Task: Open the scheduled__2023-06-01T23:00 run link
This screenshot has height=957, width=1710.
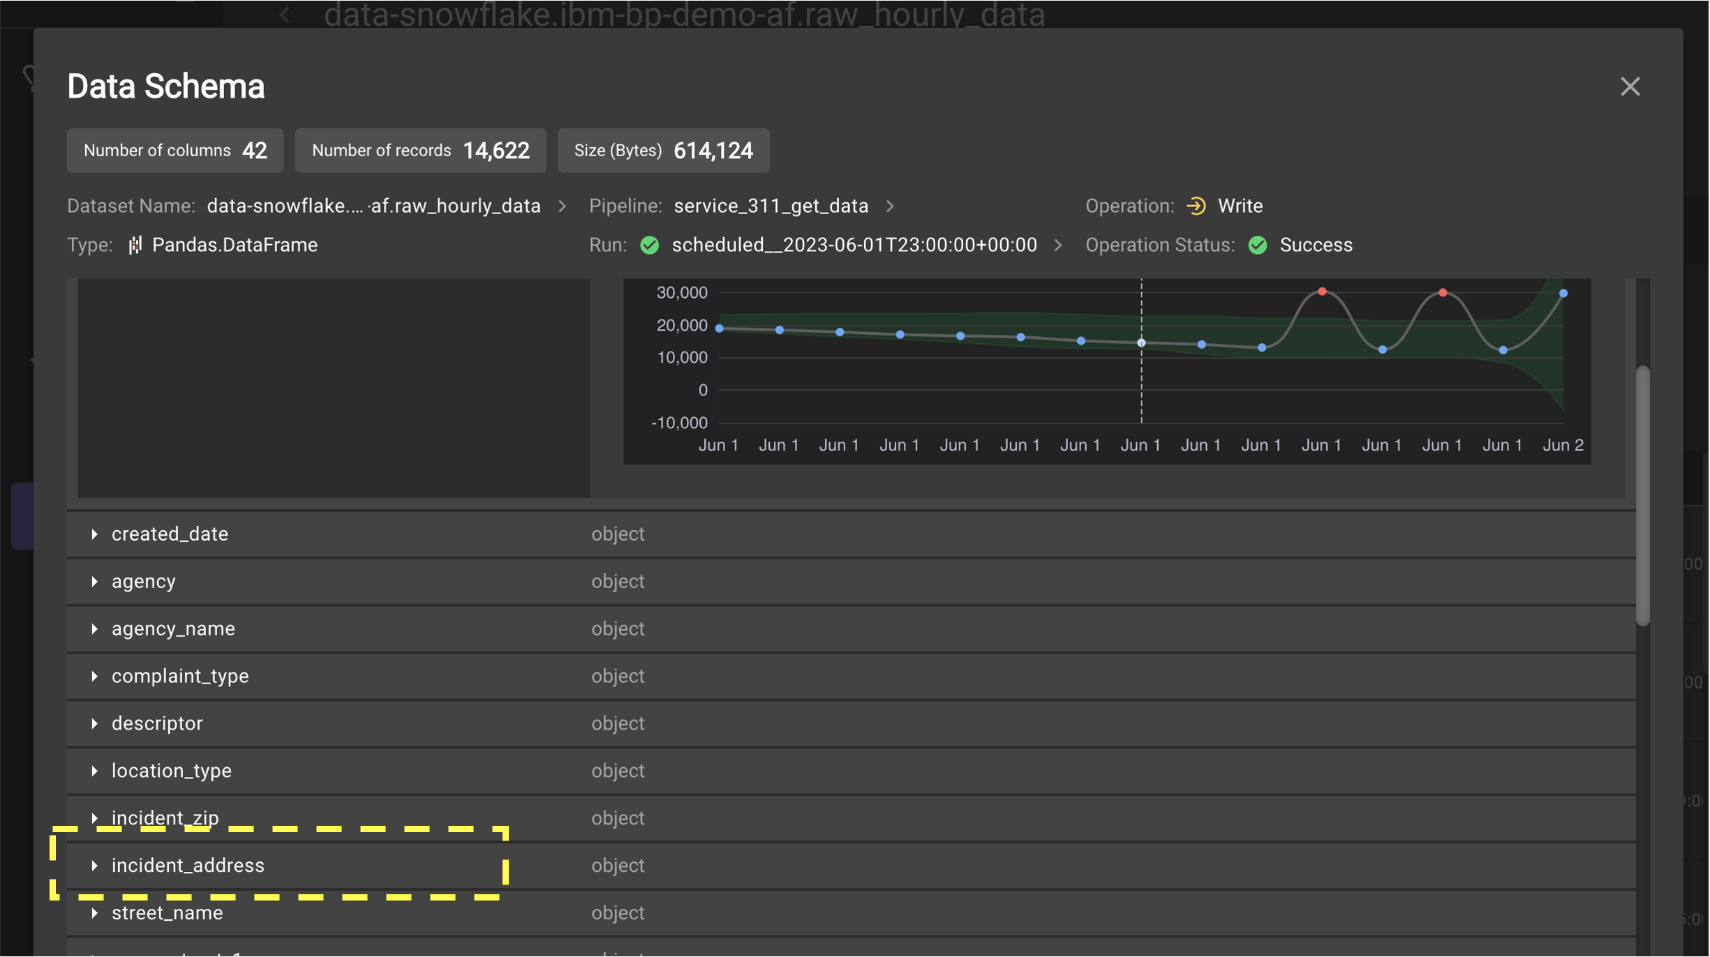Action: tap(854, 246)
